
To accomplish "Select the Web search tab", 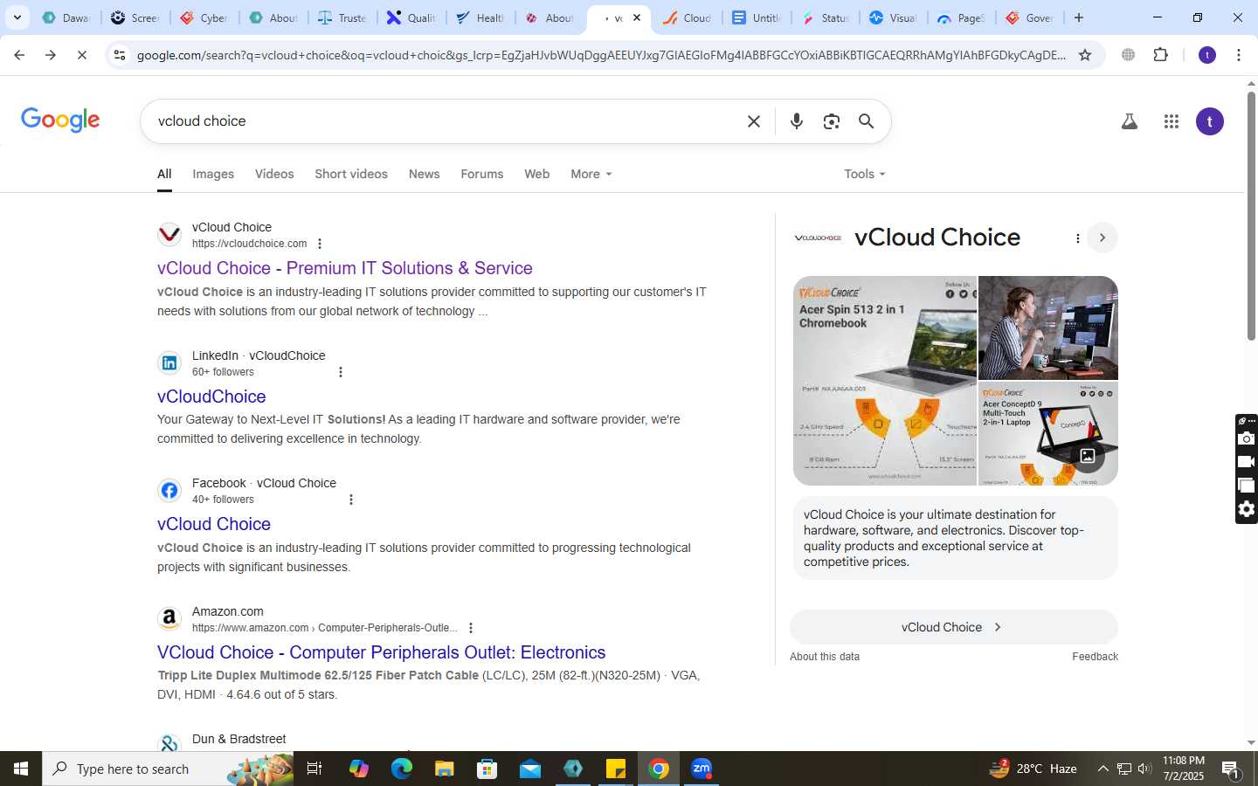I will pos(536,174).
